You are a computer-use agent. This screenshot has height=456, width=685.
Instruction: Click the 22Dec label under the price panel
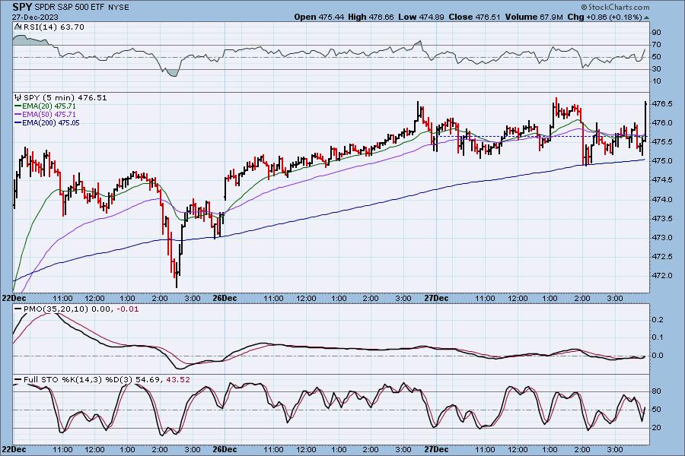(x=14, y=299)
